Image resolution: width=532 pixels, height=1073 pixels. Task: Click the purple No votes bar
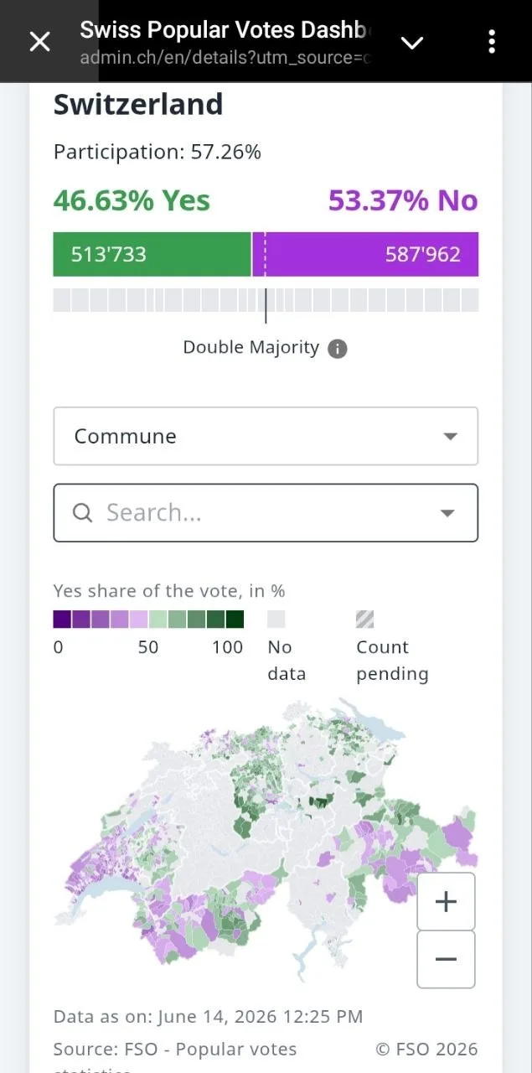[366, 254]
